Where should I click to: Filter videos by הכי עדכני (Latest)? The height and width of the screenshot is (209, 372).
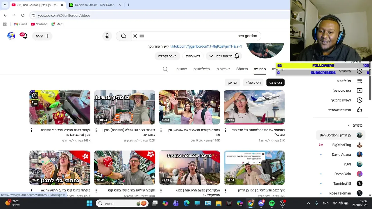point(276,83)
